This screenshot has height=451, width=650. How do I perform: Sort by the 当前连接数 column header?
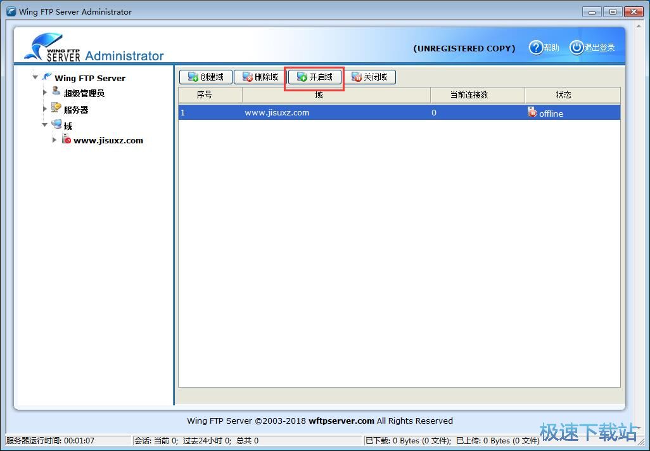(x=478, y=95)
